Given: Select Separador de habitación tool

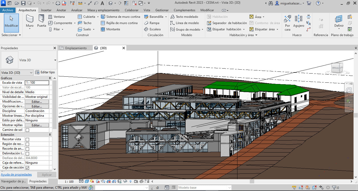Looking at the screenshot, I should coord(227,23).
